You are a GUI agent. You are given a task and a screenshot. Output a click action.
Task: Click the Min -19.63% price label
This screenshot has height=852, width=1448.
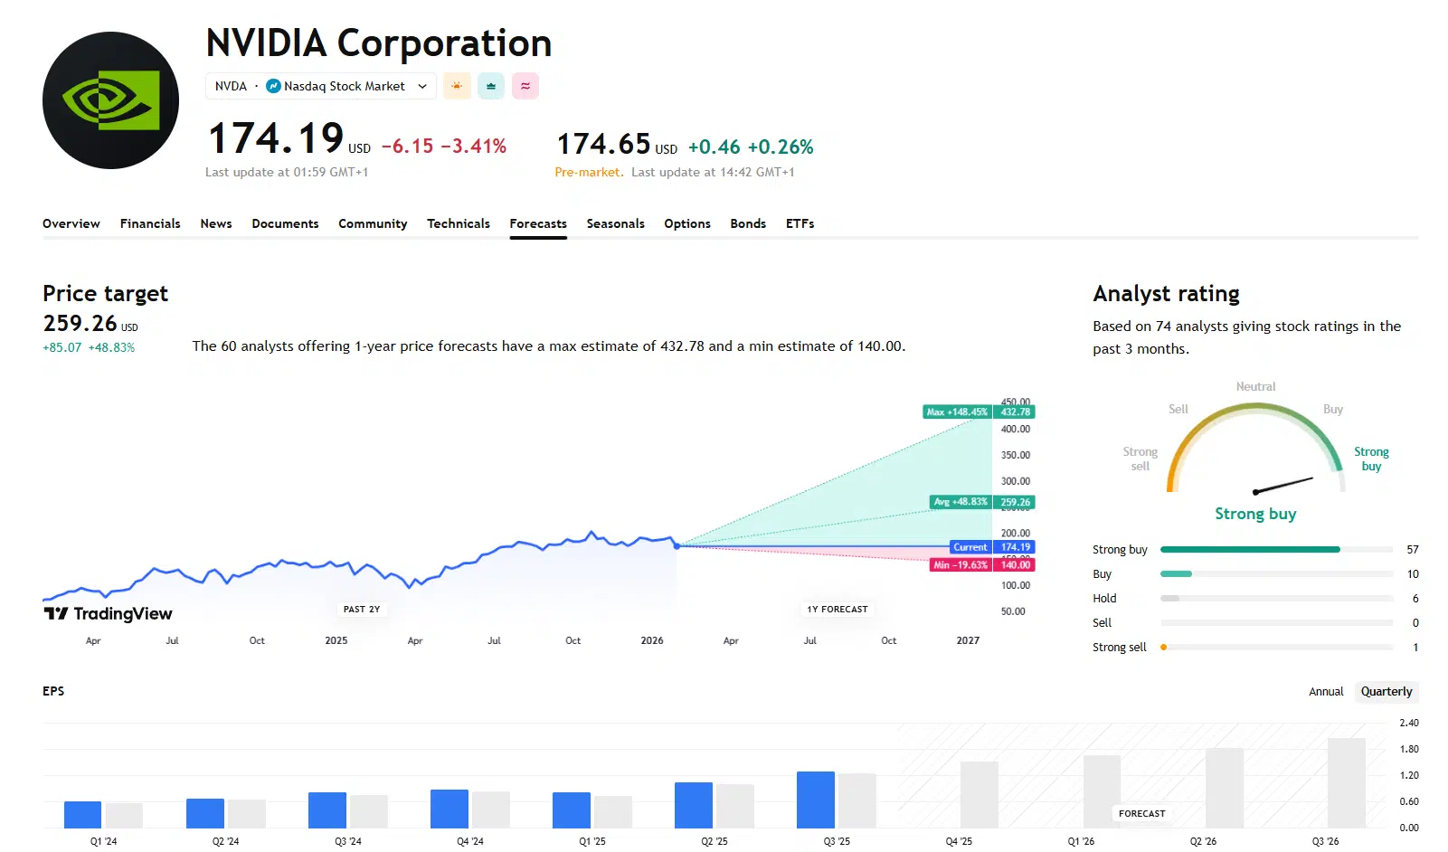(961, 565)
